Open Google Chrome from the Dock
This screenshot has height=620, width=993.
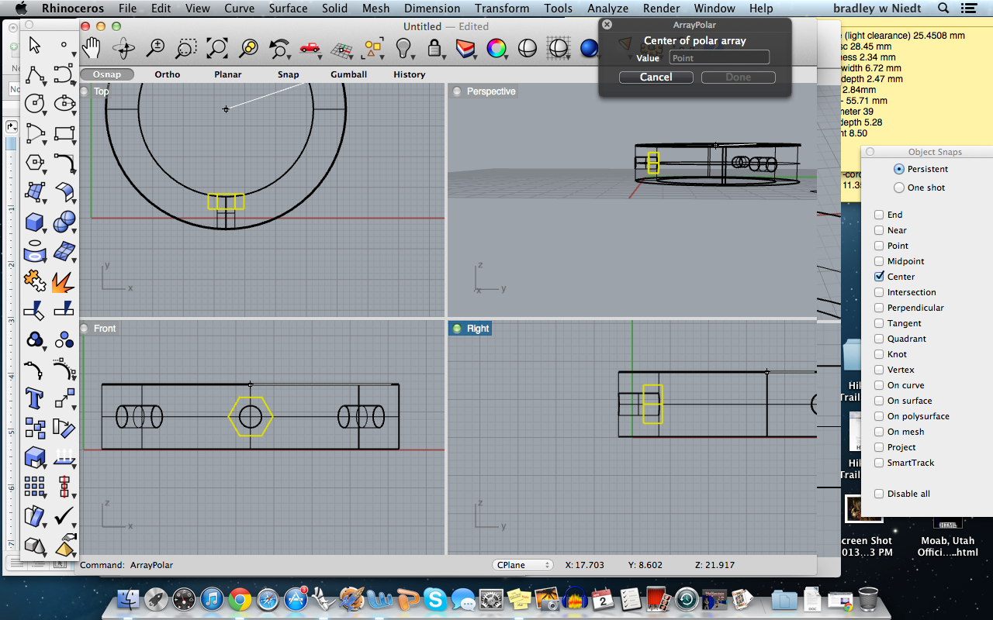(x=240, y=598)
